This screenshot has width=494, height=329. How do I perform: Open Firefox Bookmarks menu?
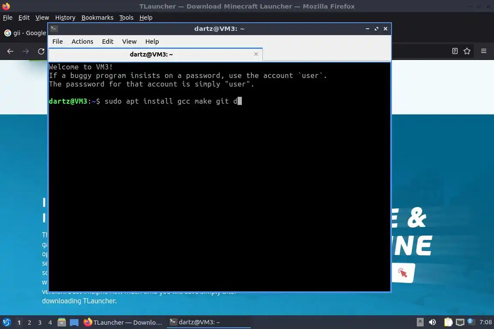pyautogui.click(x=97, y=18)
